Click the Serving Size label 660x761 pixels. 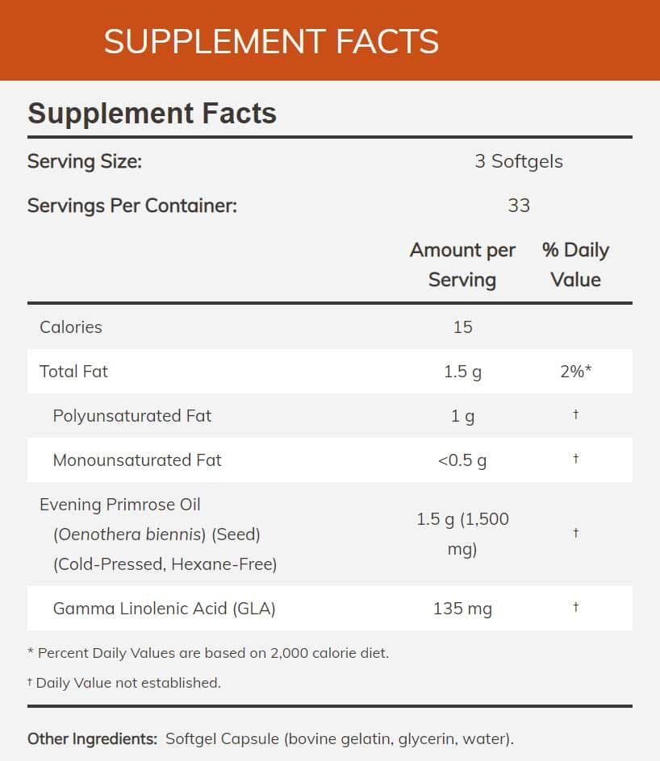coord(85,161)
